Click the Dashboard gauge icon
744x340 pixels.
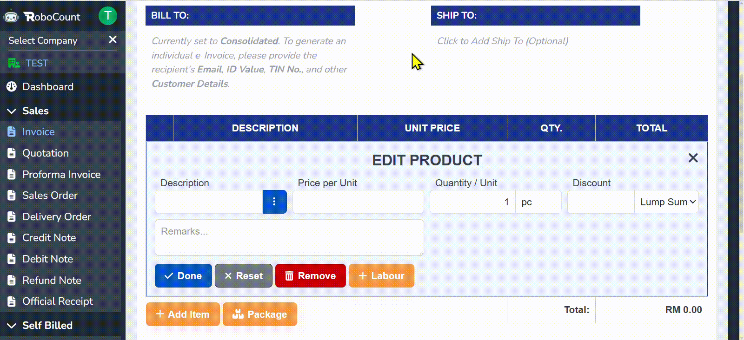tap(12, 86)
